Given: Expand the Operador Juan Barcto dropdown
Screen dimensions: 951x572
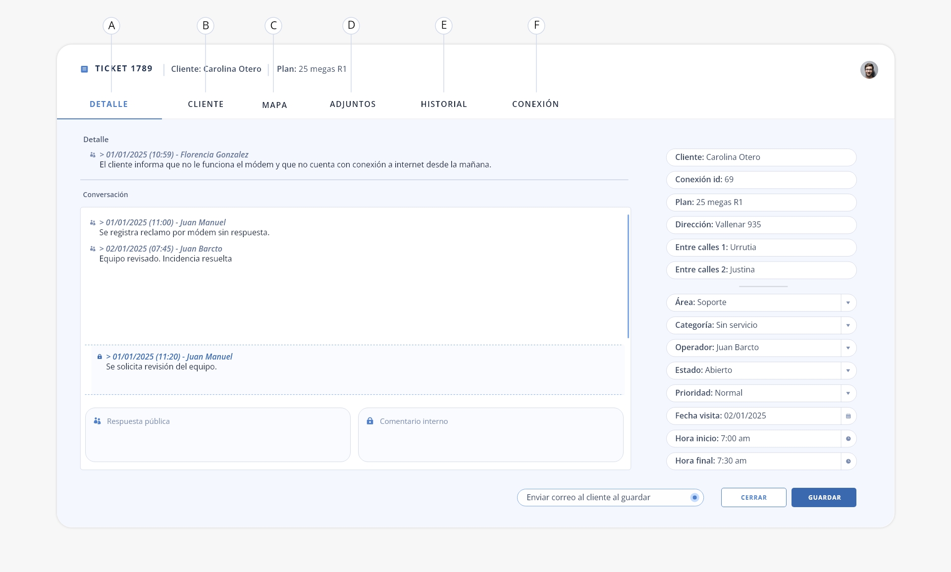Looking at the screenshot, I should click(848, 348).
